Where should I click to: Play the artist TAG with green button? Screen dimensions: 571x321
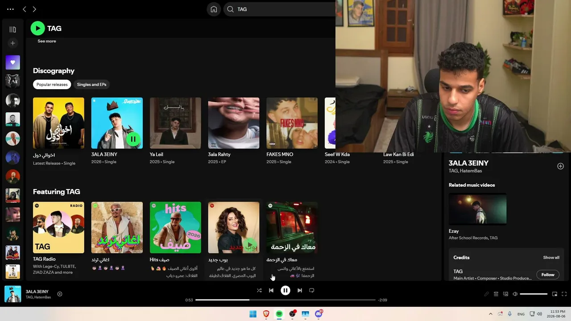click(37, 28)
